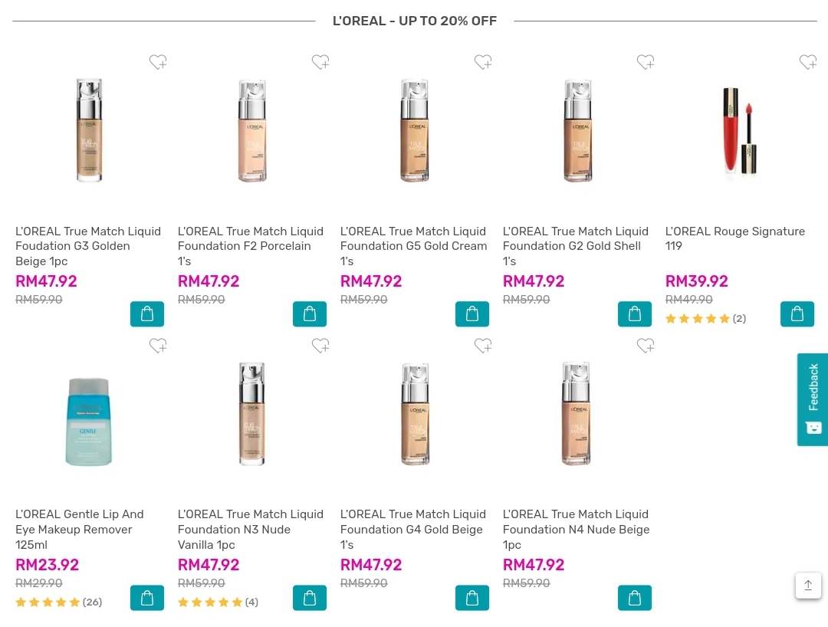Screen dimensions: 828x627
Task: Add G5 Gold Cream foundation to cart
Action: point(472,314)
